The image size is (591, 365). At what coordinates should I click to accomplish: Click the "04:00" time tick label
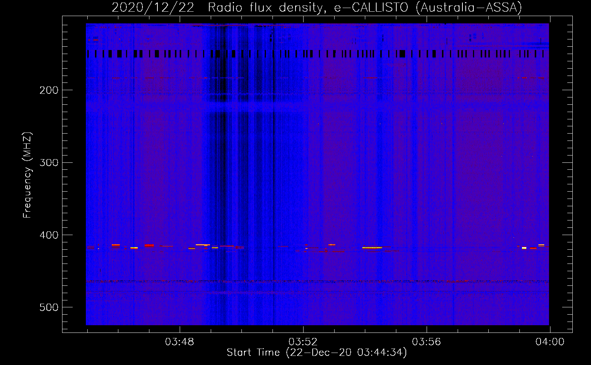pos(550,342)
